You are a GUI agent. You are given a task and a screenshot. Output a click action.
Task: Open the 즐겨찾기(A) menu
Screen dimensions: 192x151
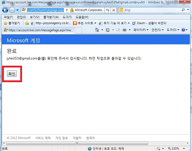coord(51,17)
